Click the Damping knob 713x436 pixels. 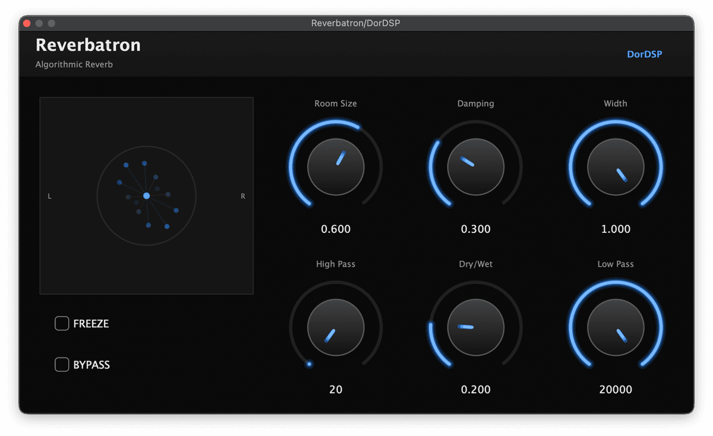(475, 166)
